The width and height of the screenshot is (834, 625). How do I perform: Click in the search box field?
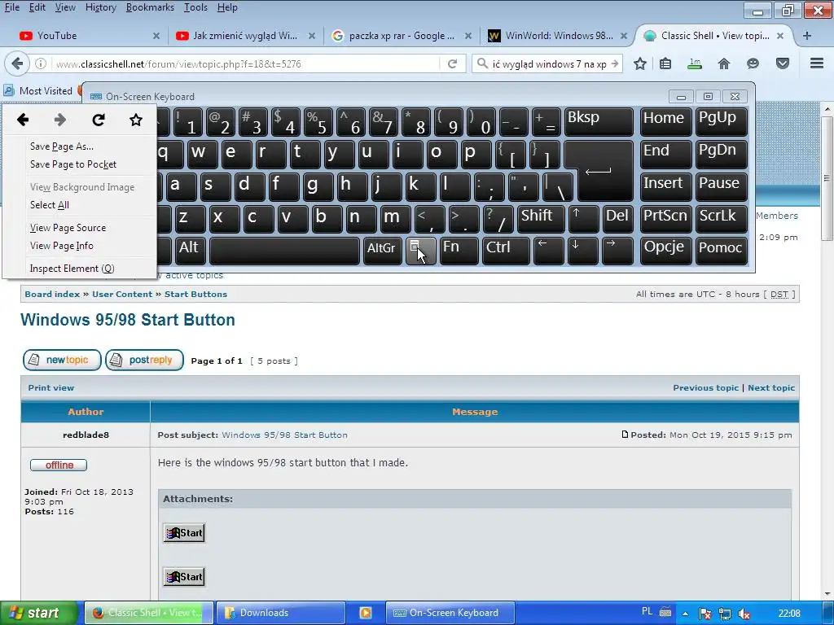[x=548, y=63]
